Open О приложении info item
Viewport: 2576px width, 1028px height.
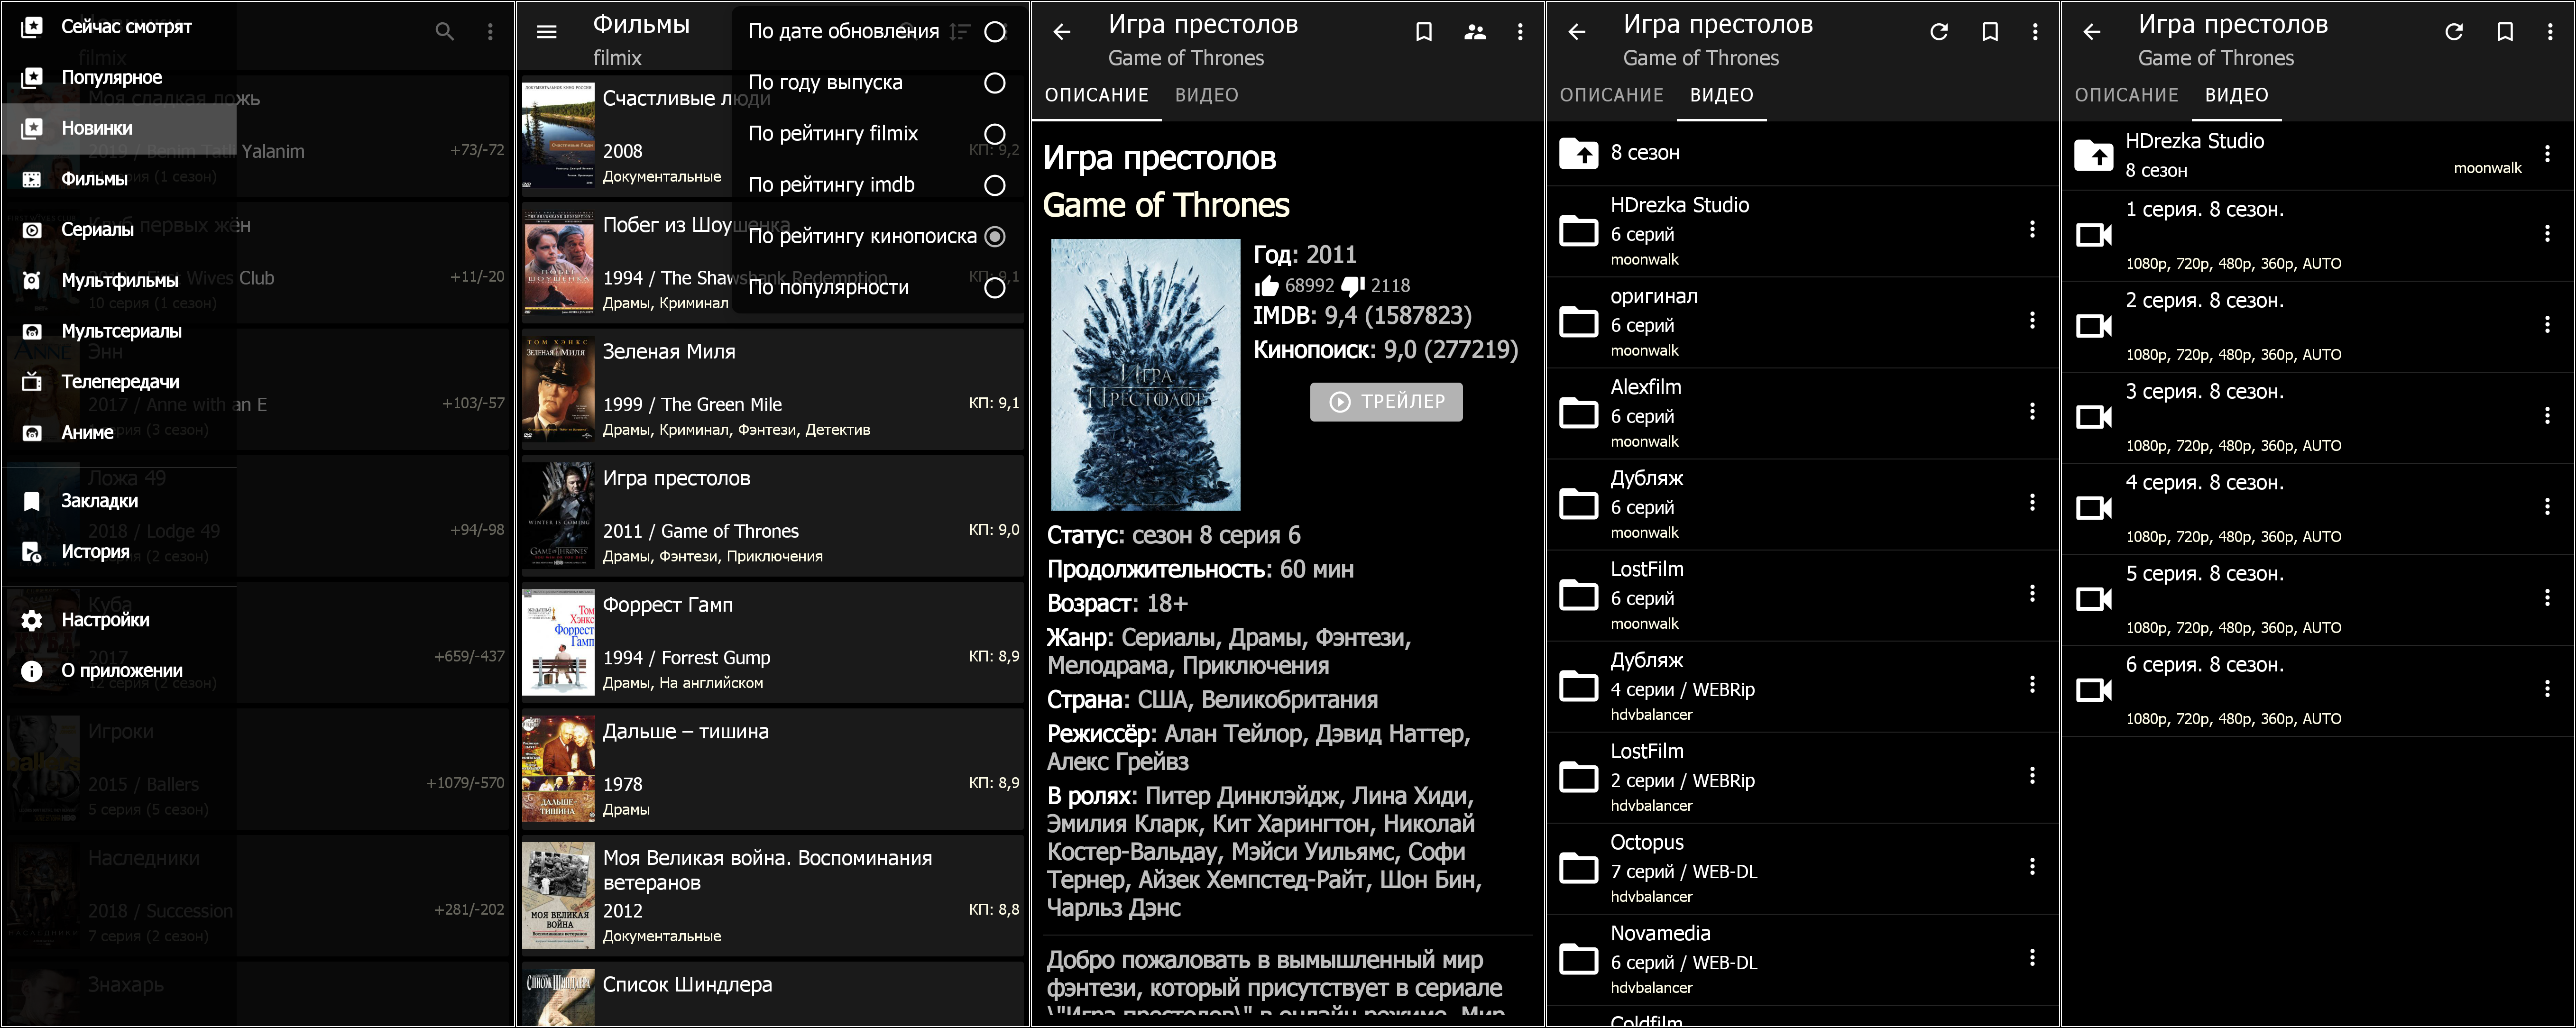pyautogui.click(x=118, y=671)
